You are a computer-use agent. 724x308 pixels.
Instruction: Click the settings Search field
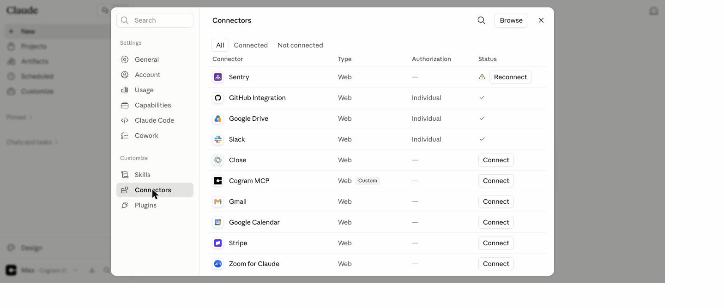click(x=155, y=20)
